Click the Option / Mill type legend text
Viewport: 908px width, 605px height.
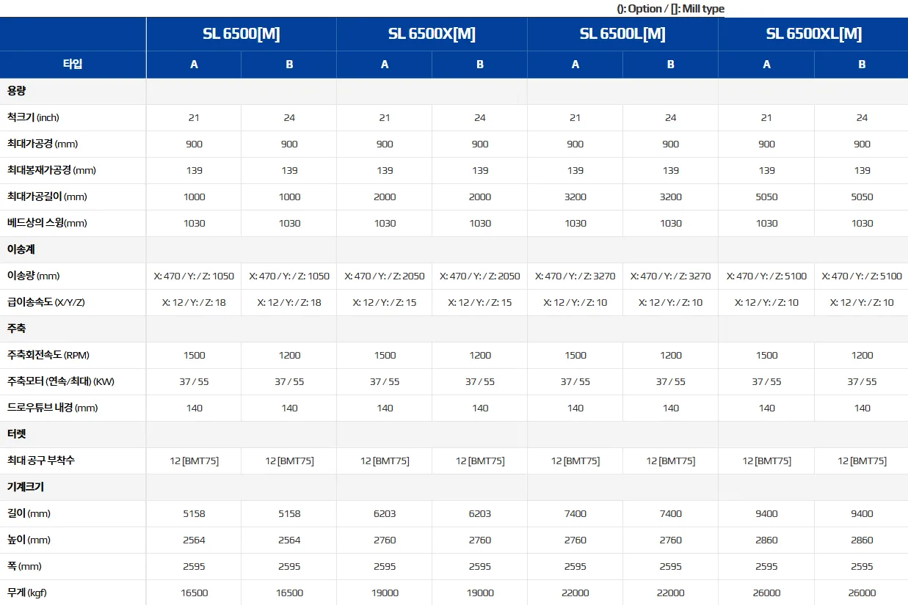(670, 9)
